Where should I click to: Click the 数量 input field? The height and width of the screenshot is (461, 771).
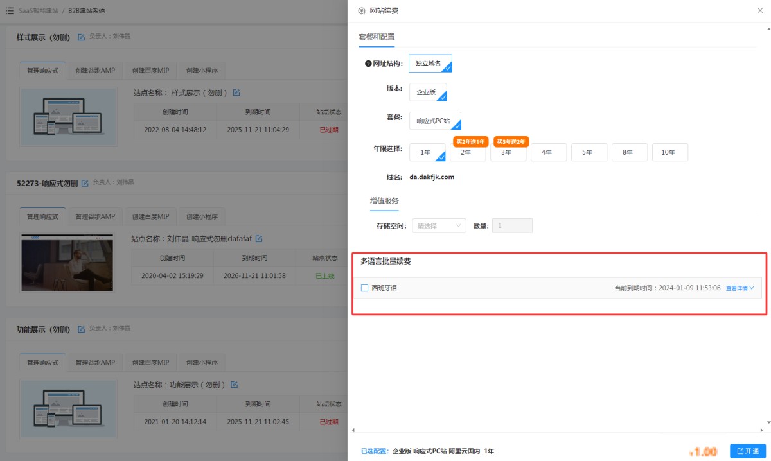pos(512,226)
